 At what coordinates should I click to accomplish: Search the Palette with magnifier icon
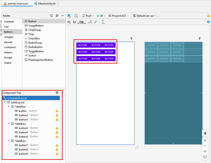click(x=51, y=15)
